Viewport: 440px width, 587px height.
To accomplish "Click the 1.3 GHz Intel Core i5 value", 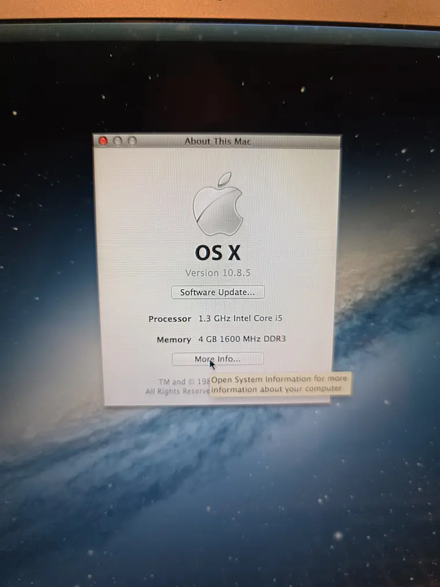I will pyautogui.click(x=240, y=318).
